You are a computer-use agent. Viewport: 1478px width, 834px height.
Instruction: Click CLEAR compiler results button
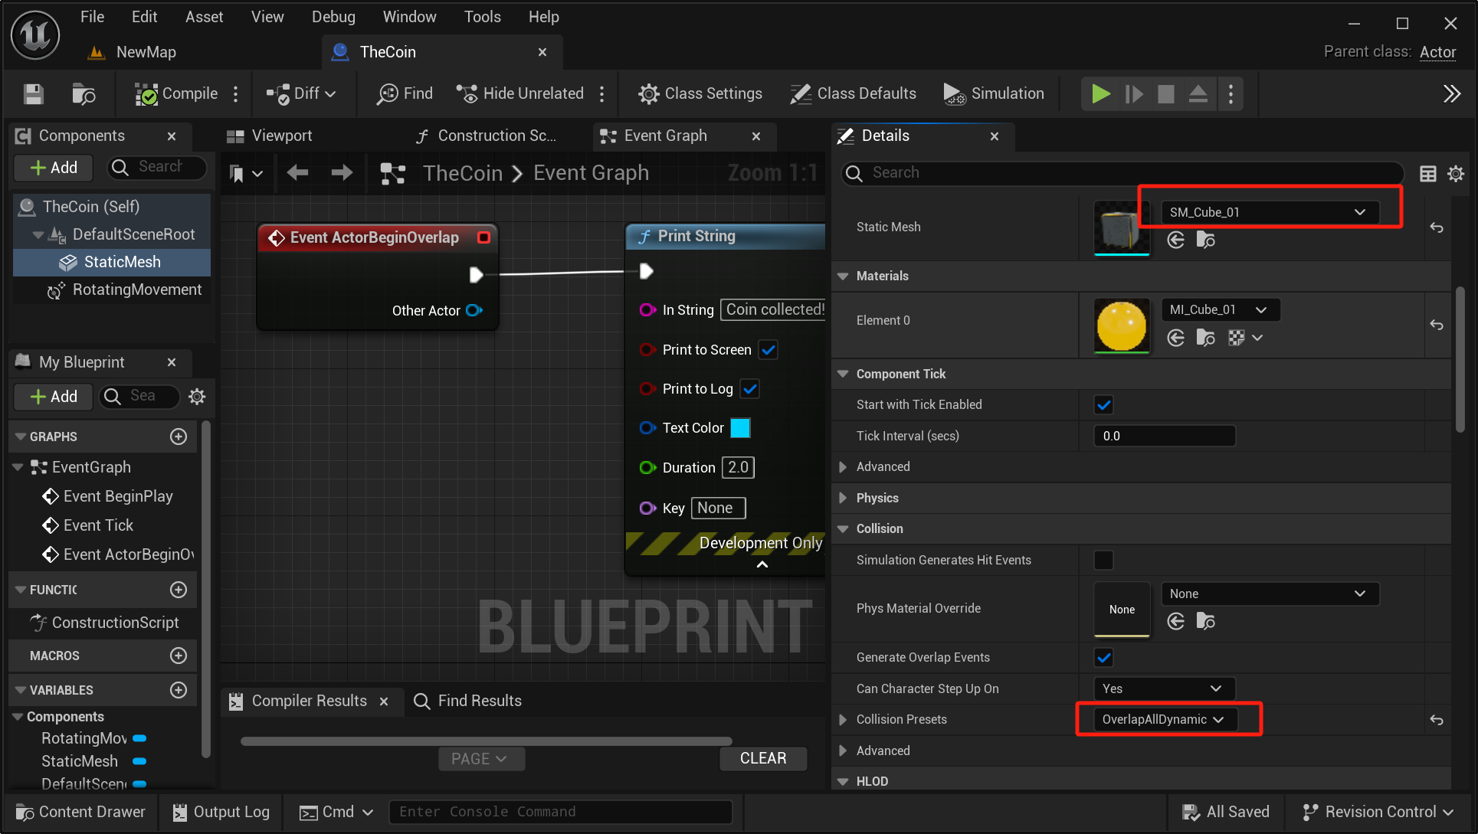point(763,758)
